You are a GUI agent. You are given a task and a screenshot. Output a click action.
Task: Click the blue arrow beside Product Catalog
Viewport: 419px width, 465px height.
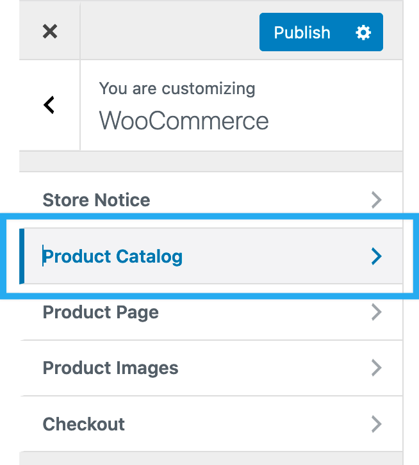pyautogui.click(x=377, y=256)
